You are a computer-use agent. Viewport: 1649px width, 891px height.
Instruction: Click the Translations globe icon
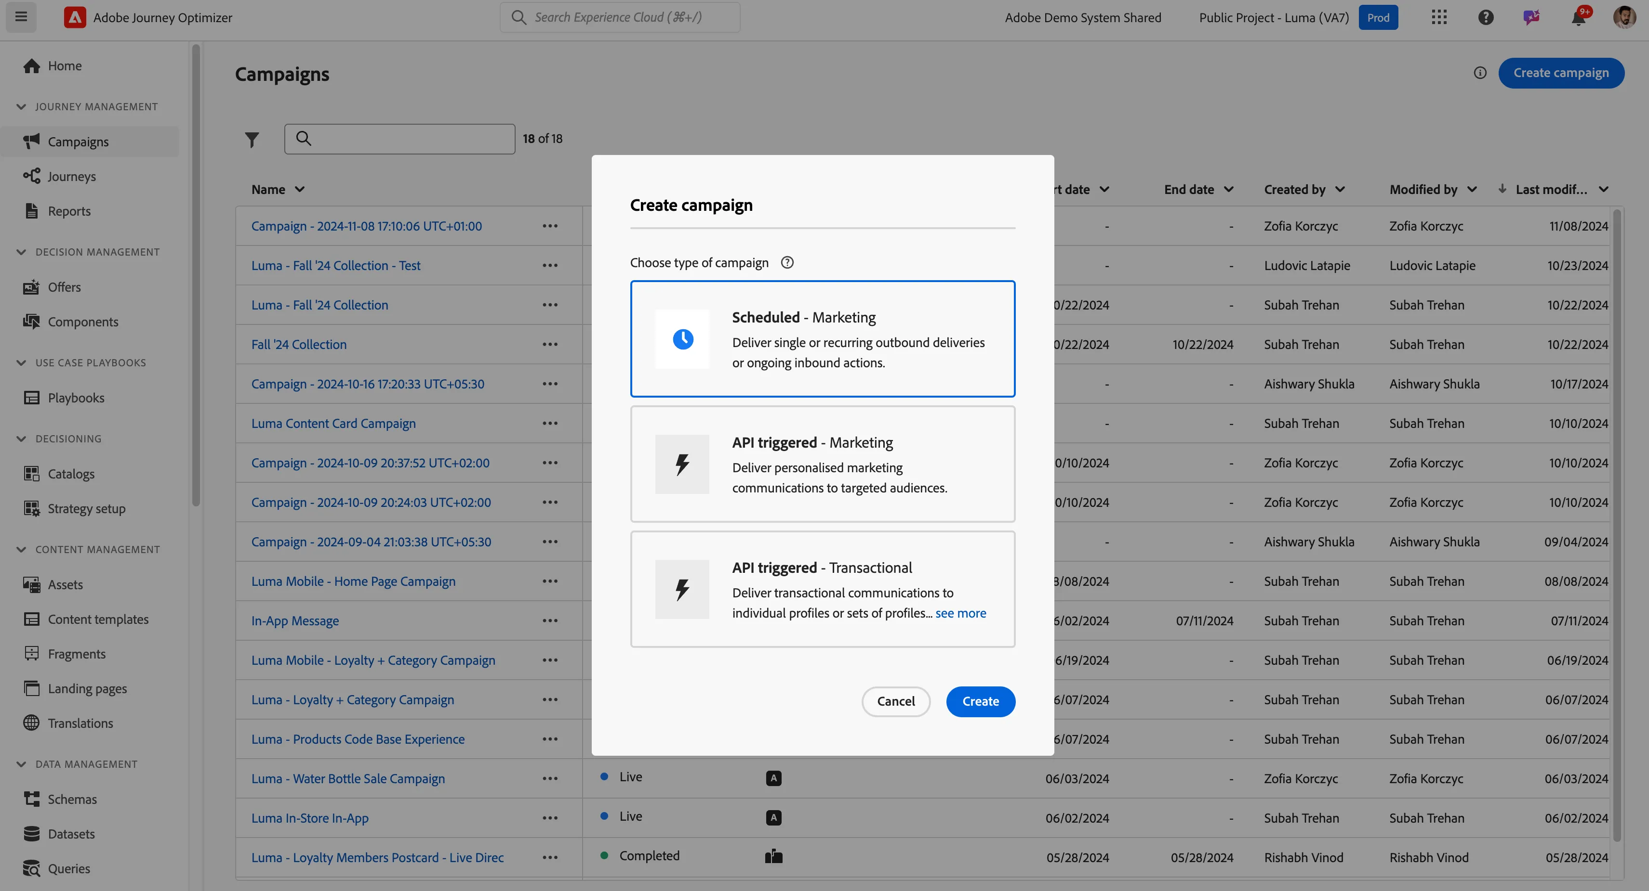pos(31,723)
